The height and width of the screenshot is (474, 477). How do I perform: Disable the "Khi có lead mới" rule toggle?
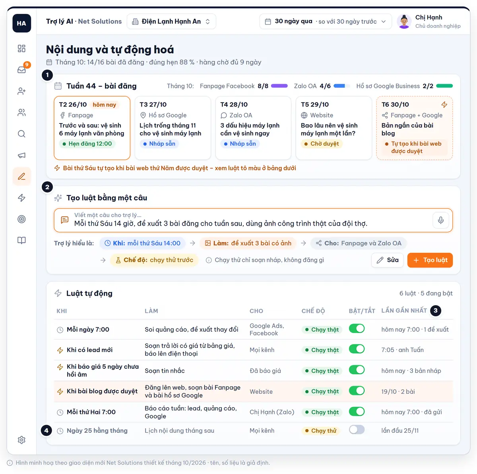pyautogui.click(x=357, y=349)
